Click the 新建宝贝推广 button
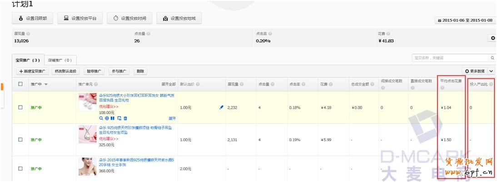The width and height of the screenshot is (497, 182). [32, 71]
